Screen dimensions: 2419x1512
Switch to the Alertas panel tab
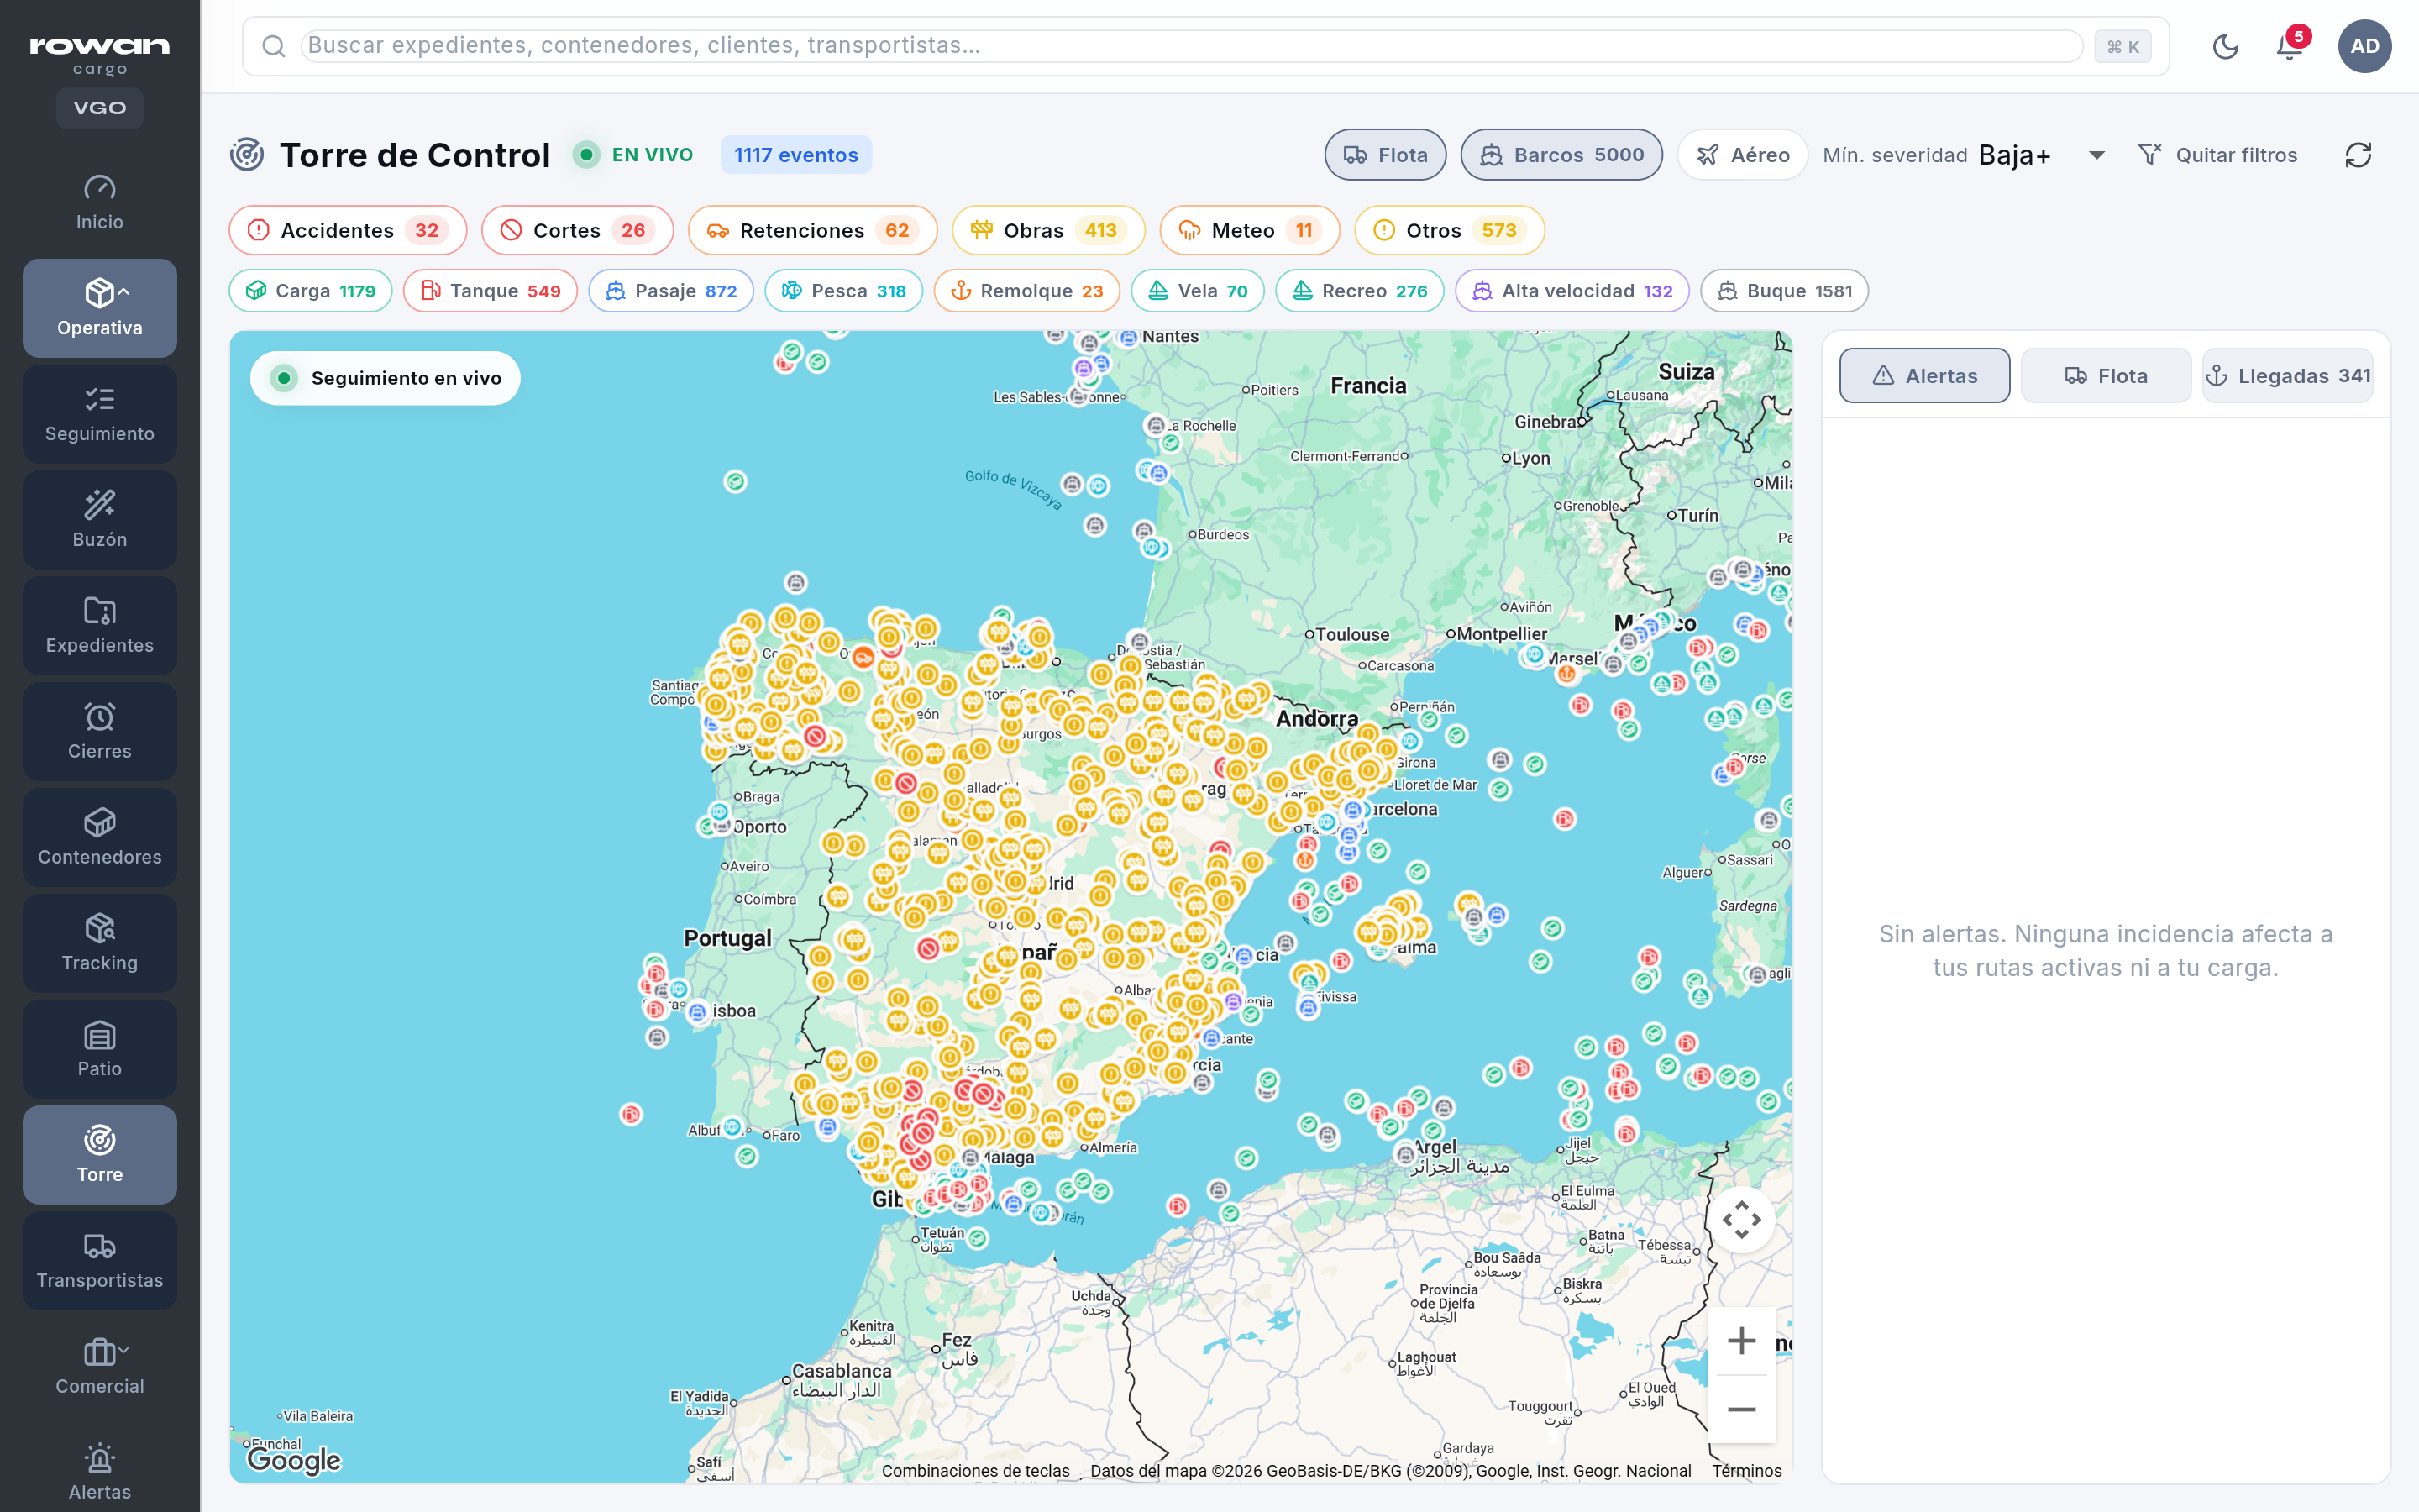click(1924, 376)
